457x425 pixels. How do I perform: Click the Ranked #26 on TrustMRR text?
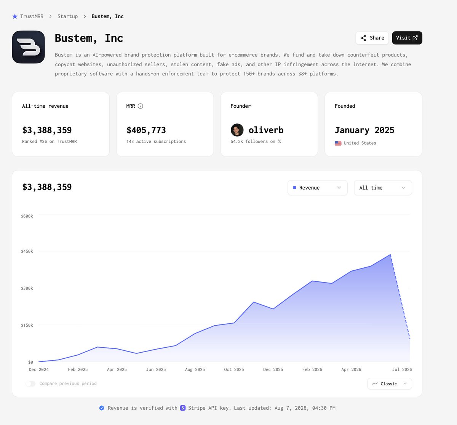click(x=50, y=141)
